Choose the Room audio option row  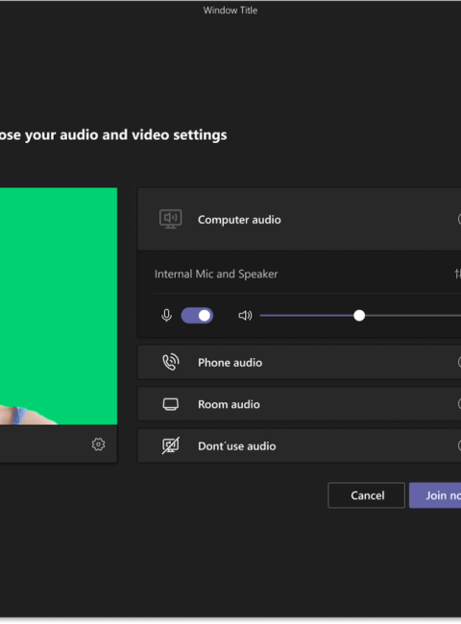tap(300, 404)
